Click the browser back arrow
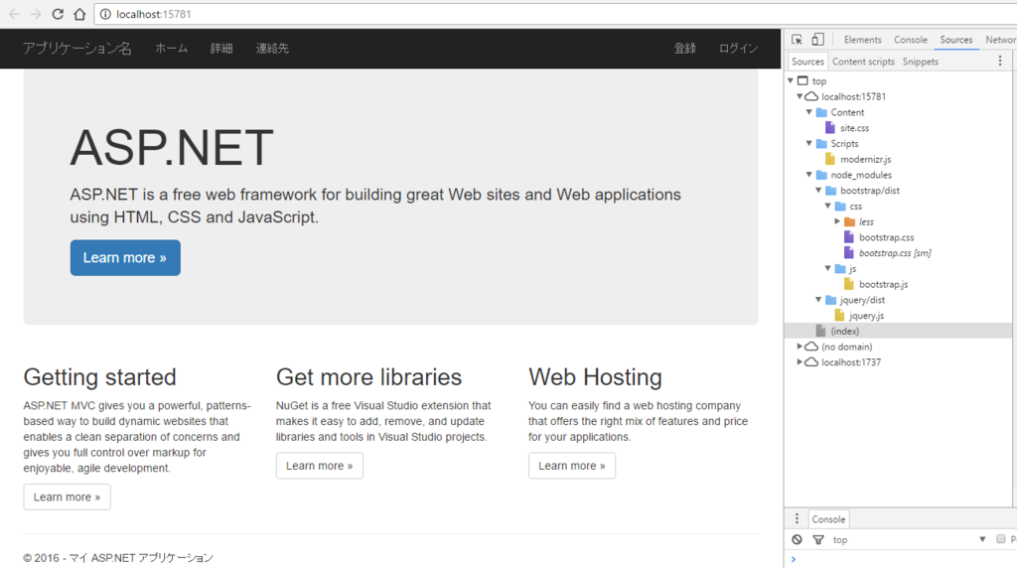This screenshot has height=568, width=1017. (x=14, y=14)
